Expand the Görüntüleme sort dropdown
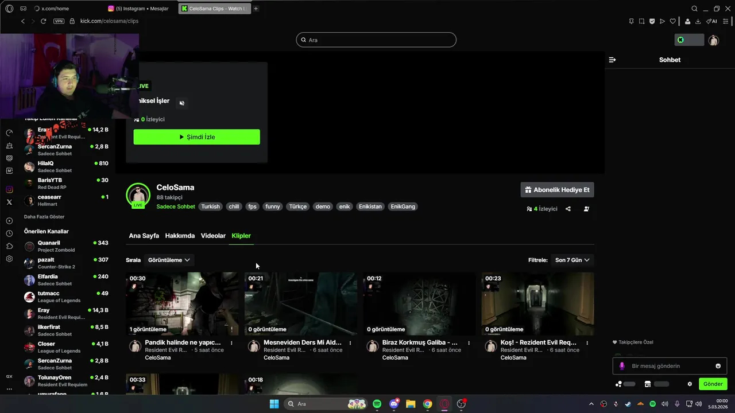 click(168, 260)
